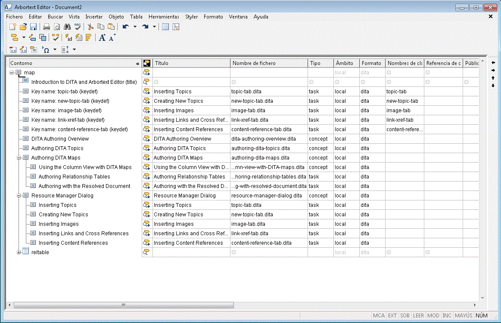Launch Find with the binoculars icon
Screen dimensions: 501x323
[67, 27]
